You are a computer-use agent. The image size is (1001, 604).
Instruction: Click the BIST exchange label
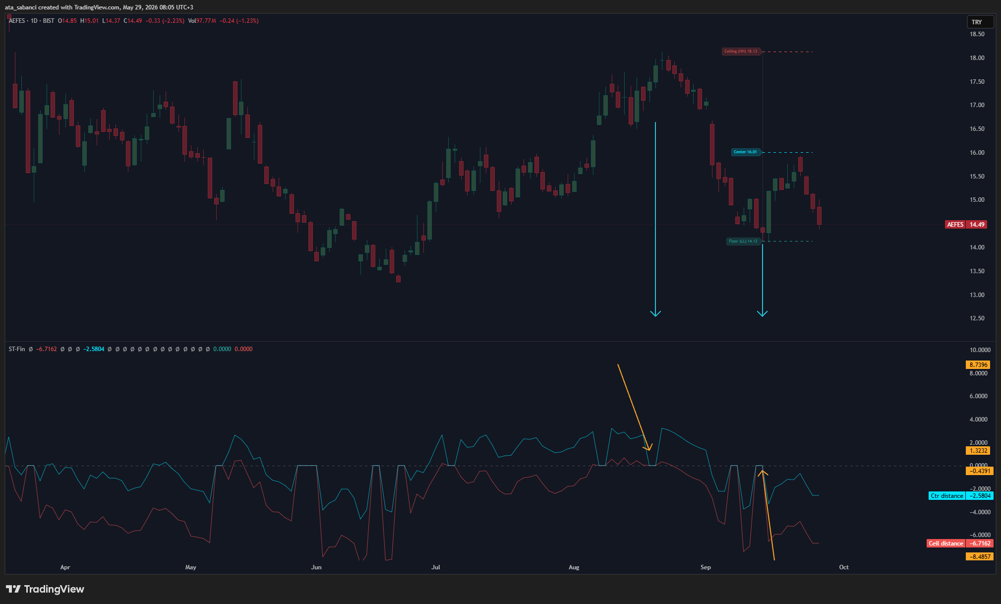(49, 21)
